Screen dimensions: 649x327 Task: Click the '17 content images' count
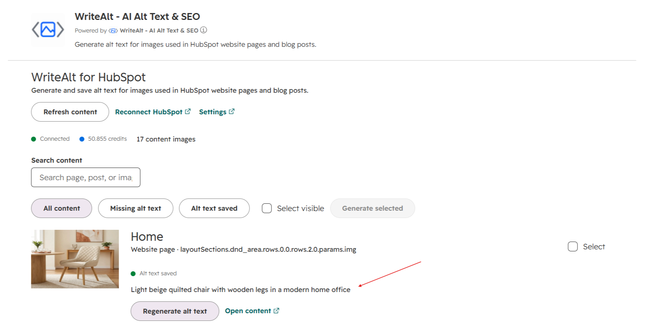point(166,139)
